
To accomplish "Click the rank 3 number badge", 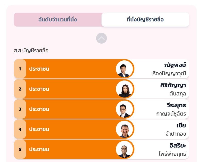I will [x=20, y=109].
